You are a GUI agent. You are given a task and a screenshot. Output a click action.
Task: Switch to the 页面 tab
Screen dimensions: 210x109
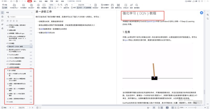click(51, 1)
